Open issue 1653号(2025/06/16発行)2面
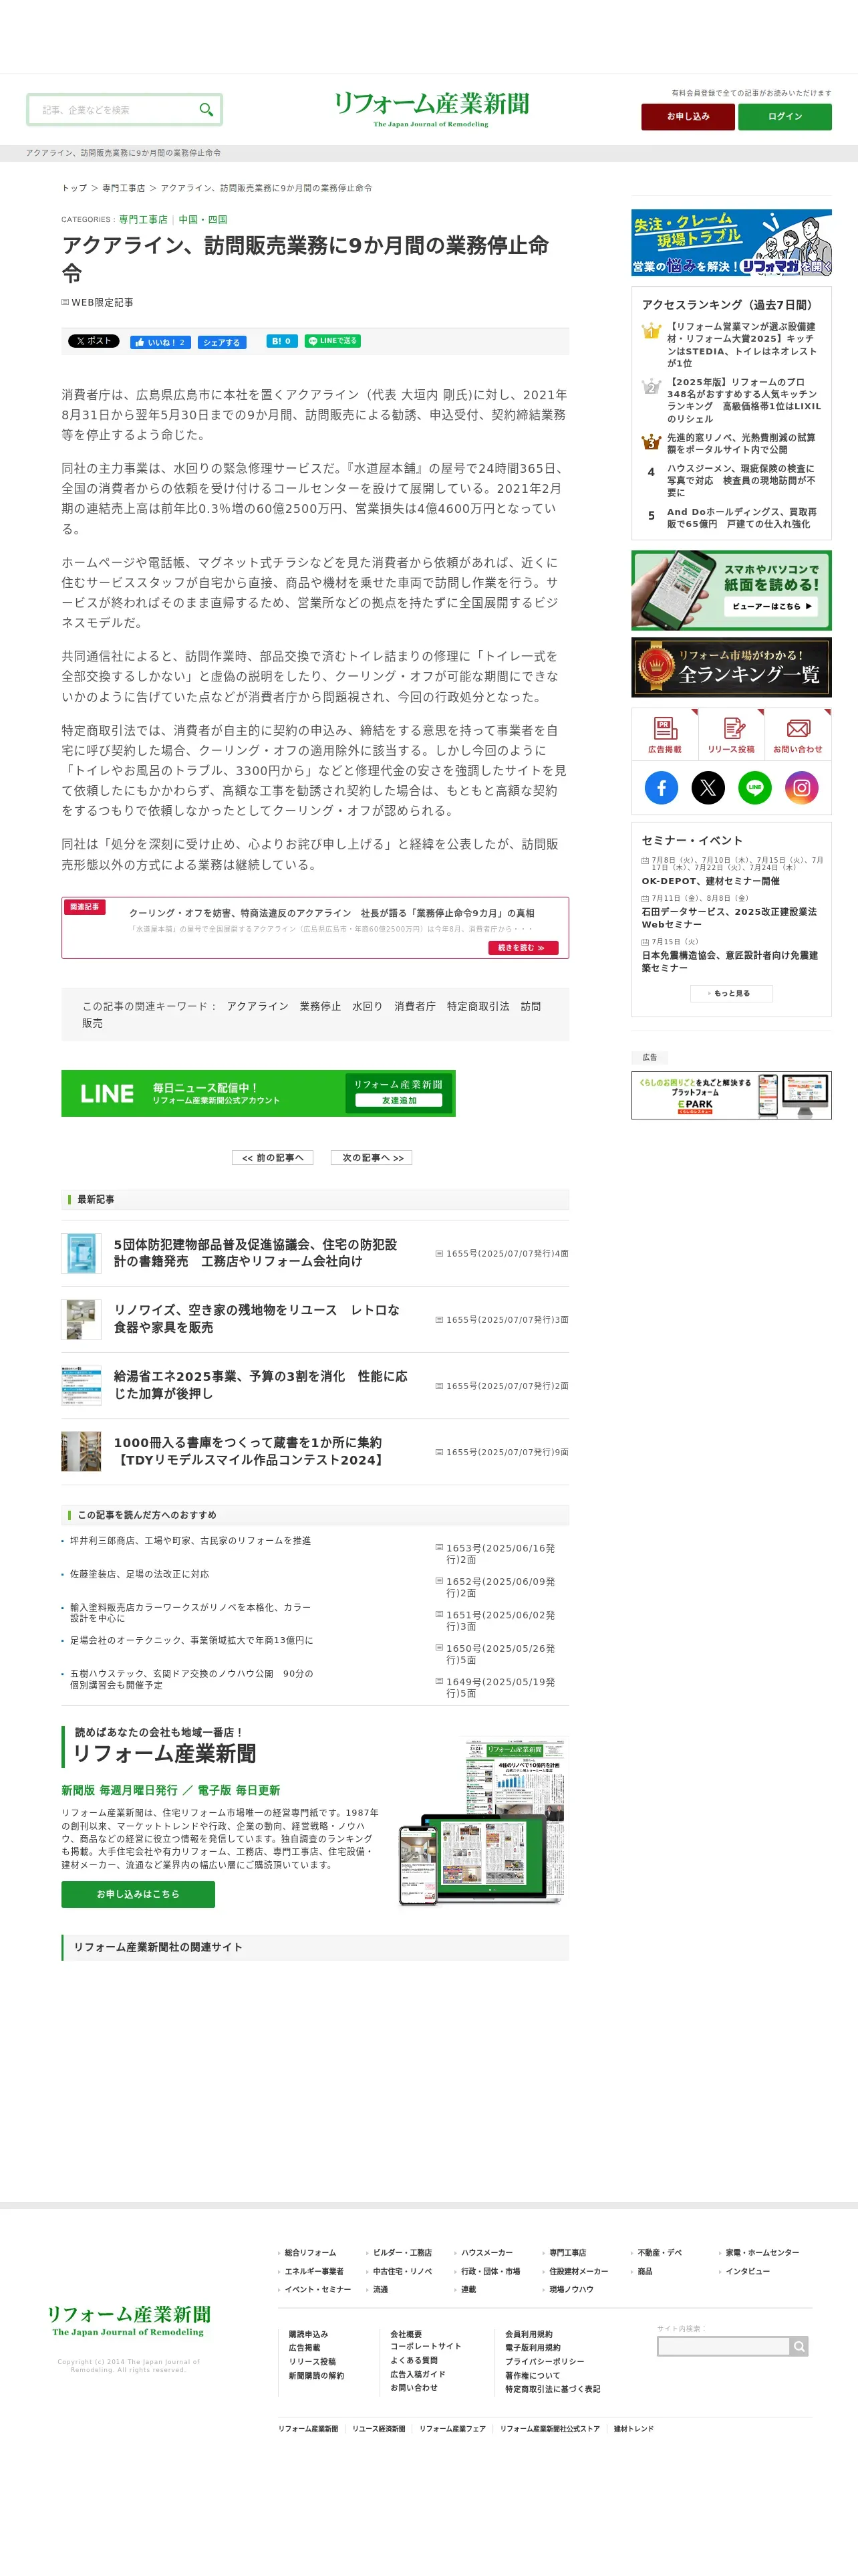858x2576 pixels. [500, 1553]
